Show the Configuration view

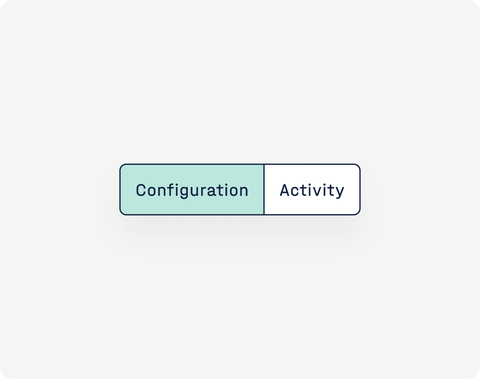click(192, 189)
